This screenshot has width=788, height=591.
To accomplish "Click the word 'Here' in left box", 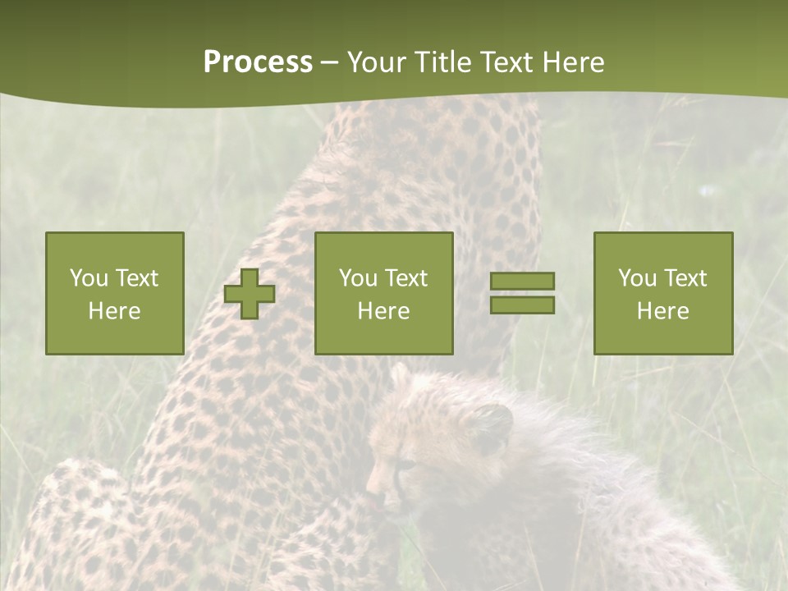I will [x=115, y=311].
